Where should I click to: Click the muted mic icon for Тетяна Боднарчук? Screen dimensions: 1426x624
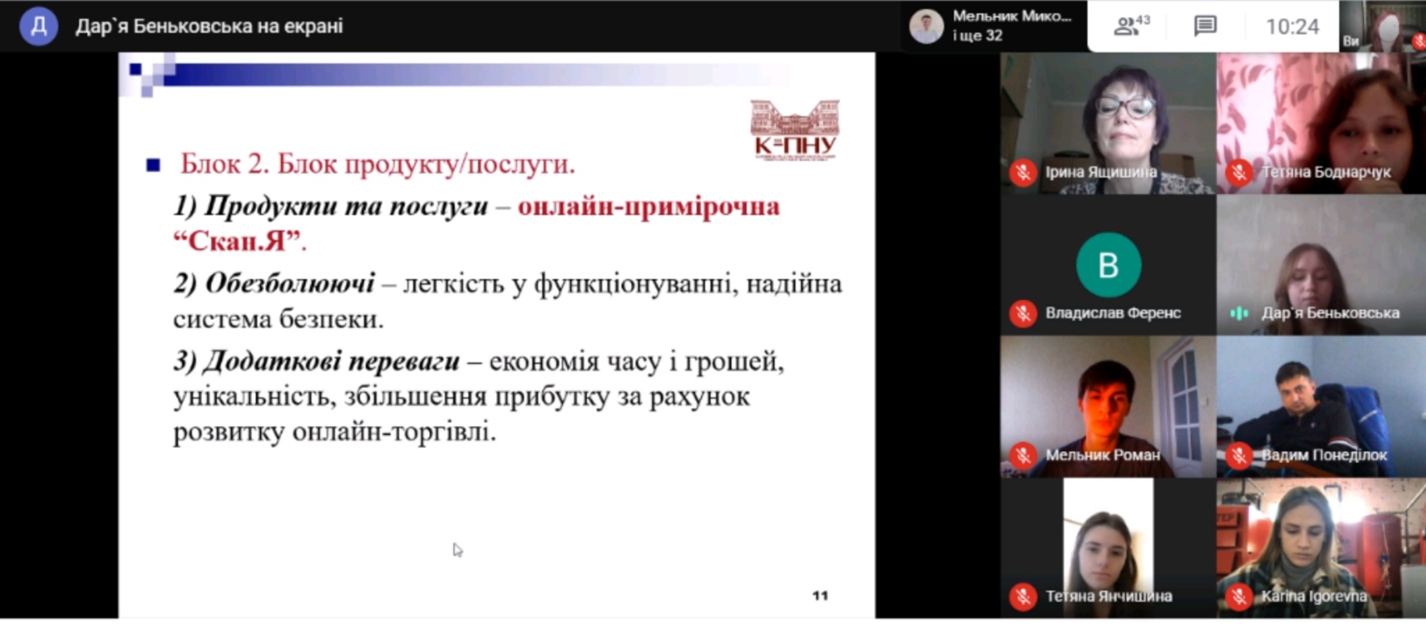(x=1238, y=172)
